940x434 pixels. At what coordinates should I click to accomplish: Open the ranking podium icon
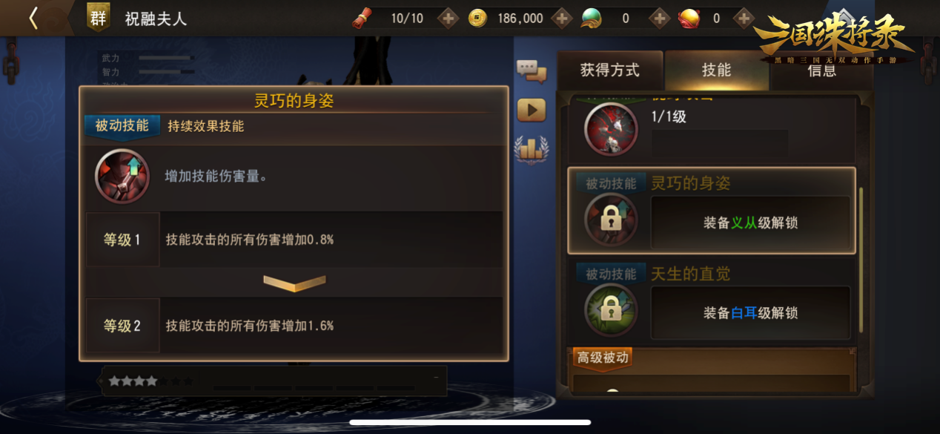click(532, 149)
